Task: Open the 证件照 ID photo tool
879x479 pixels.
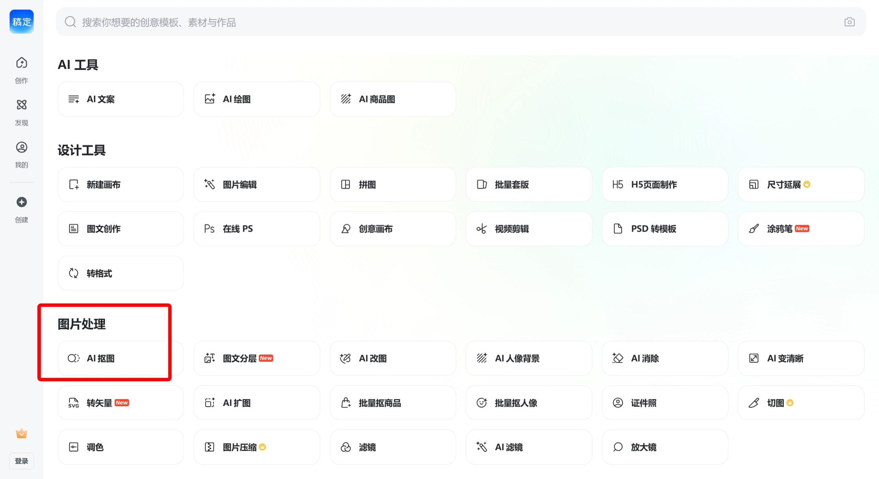Action: pyautogui.click(x=665, y=403)
